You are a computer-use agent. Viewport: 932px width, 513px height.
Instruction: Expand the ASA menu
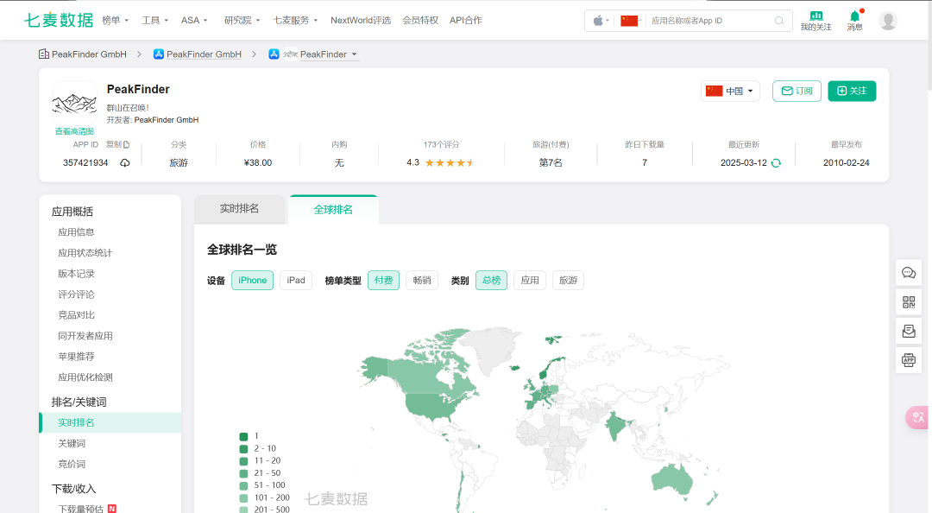click(x=194, y=20)
